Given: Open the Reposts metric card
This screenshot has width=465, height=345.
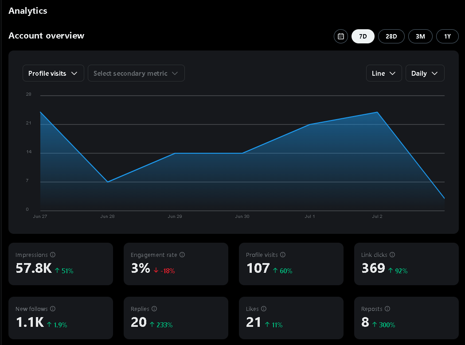Looking at the screenshot, I should [x=406, y=318].
